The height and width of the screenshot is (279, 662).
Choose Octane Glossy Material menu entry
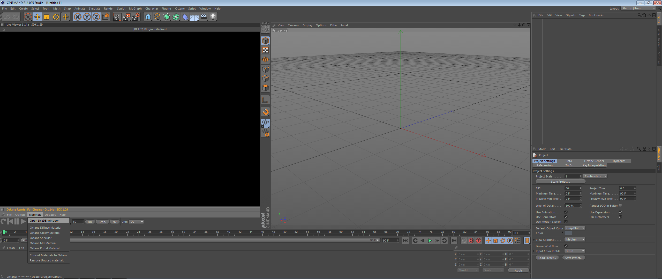tap(45, 233)
